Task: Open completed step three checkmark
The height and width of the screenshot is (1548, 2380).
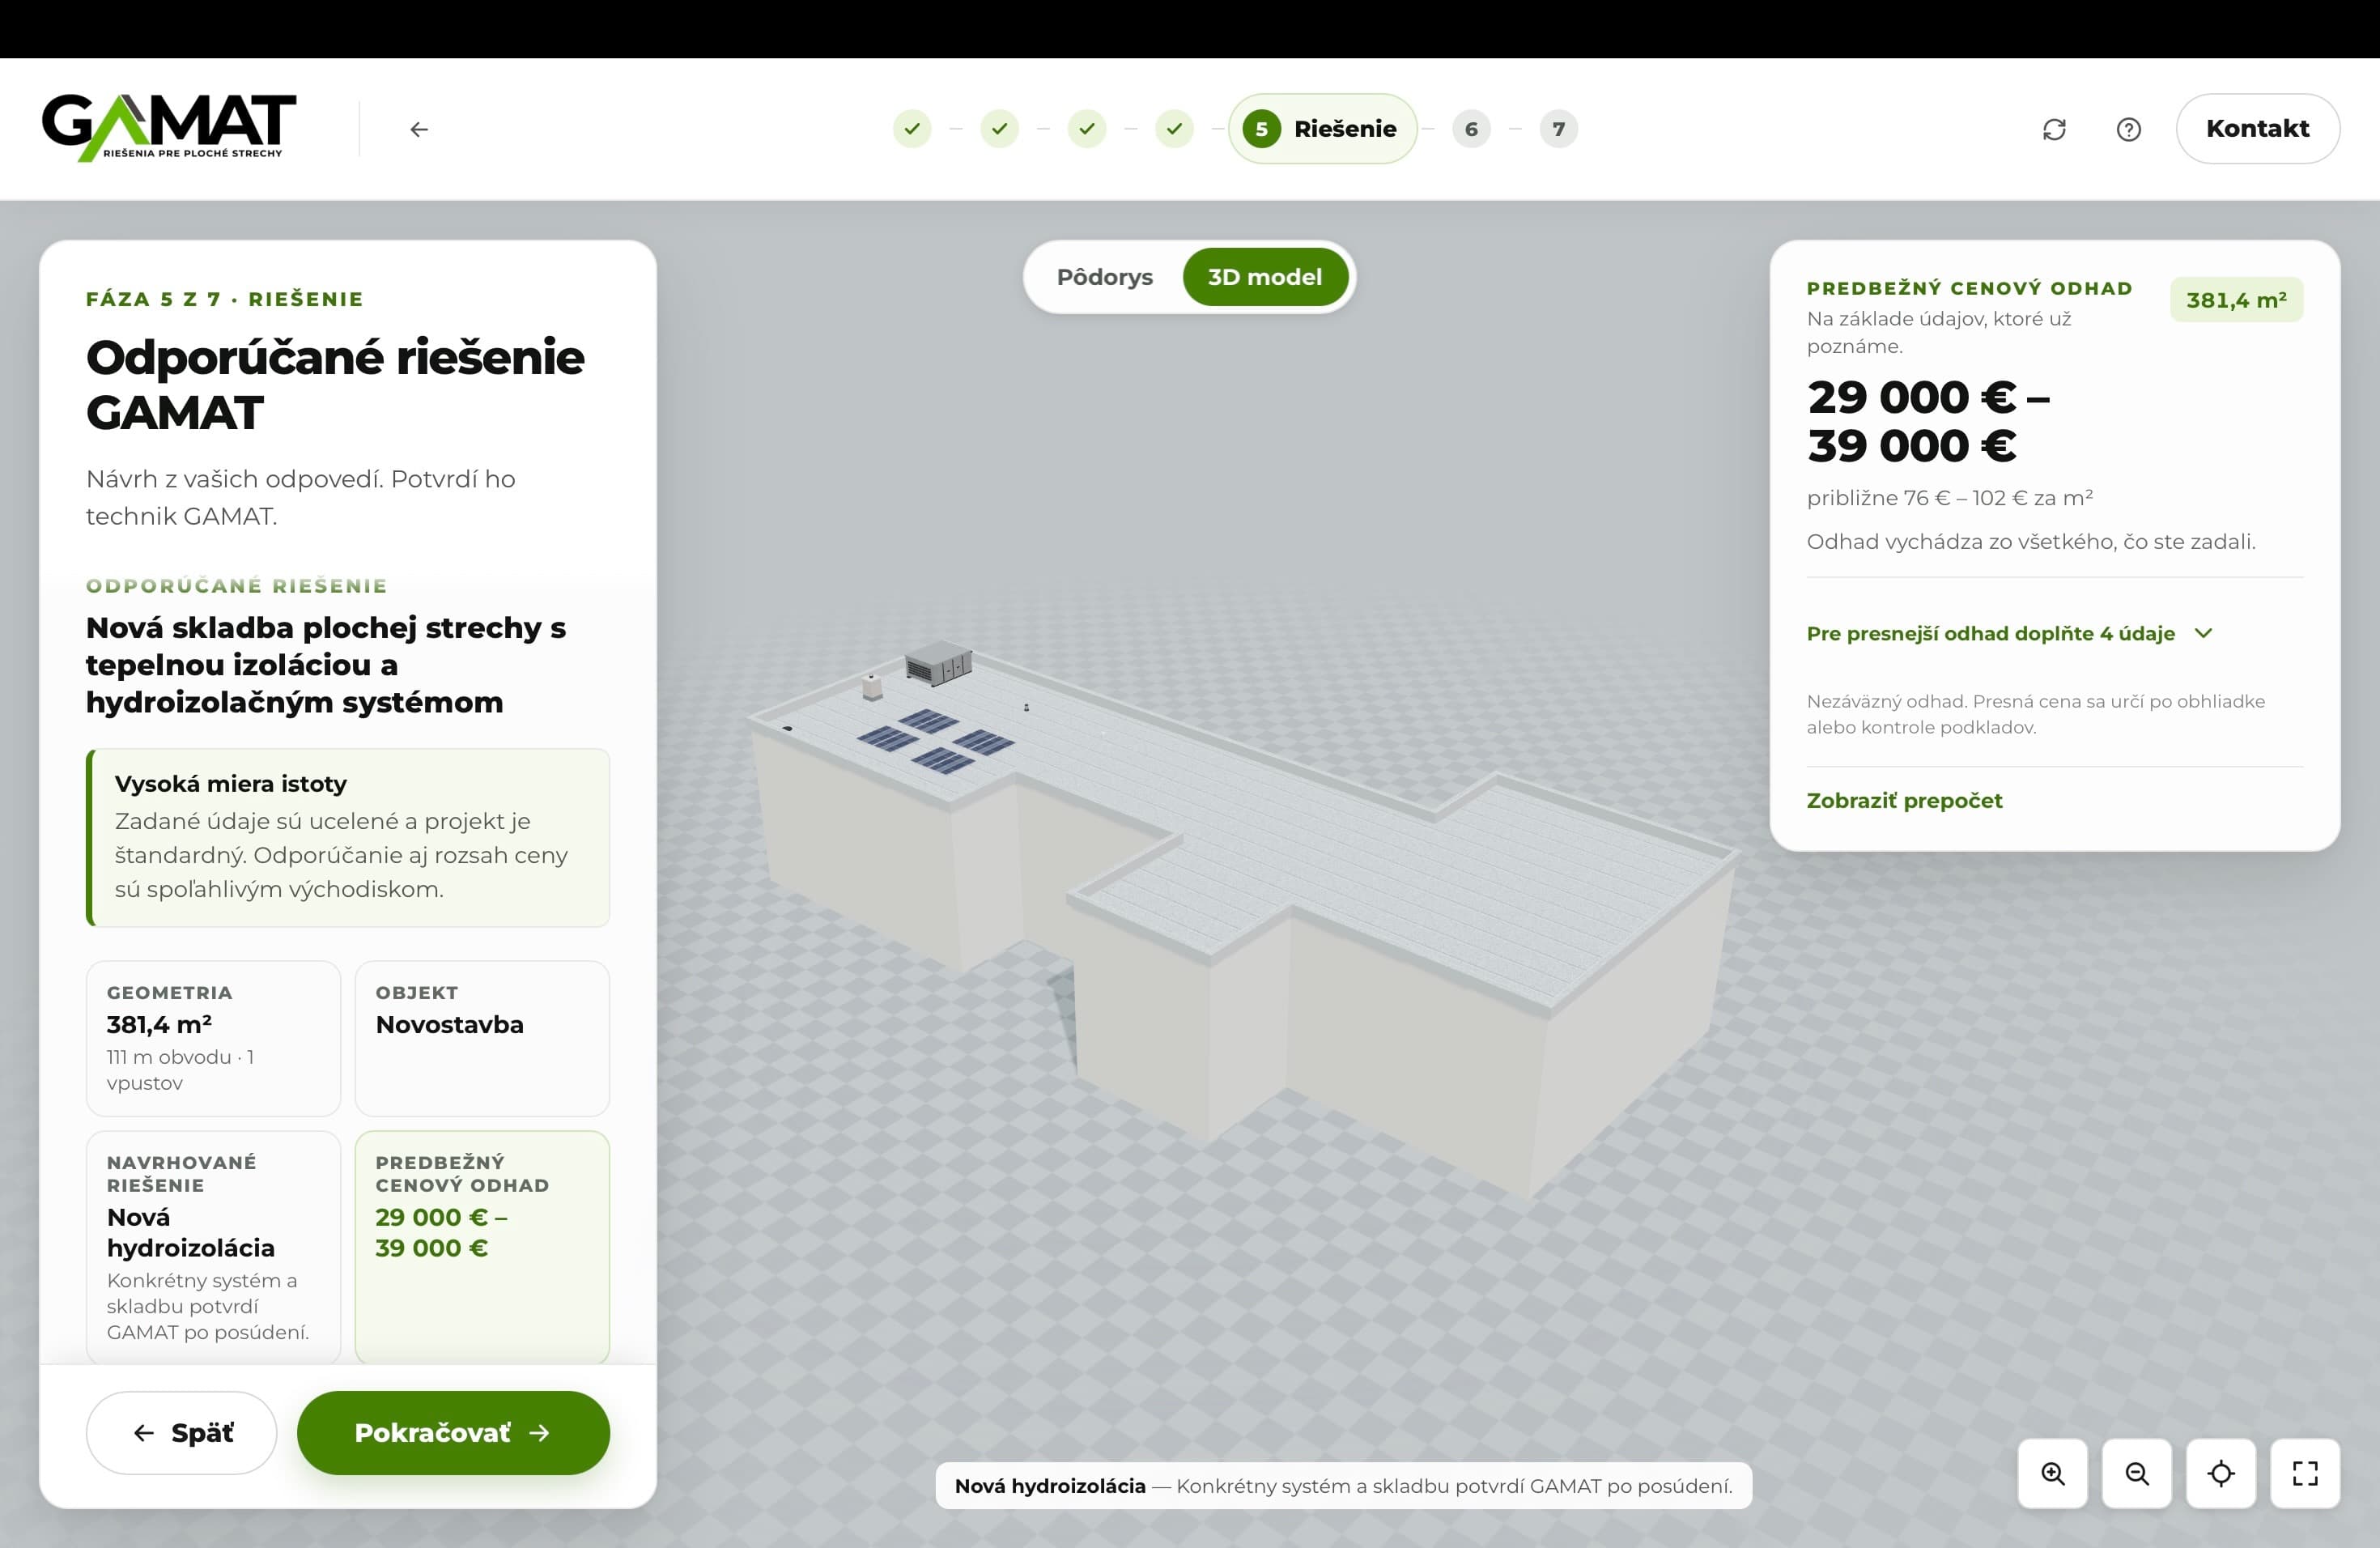Action: (x=1087, y=129)
